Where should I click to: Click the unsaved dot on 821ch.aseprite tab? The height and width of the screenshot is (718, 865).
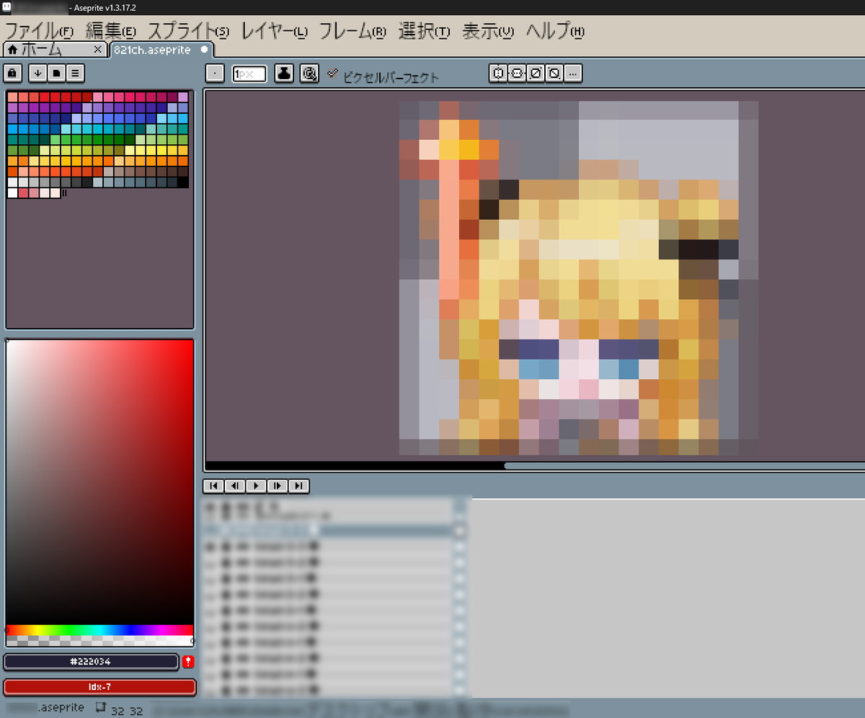[205, 50]
